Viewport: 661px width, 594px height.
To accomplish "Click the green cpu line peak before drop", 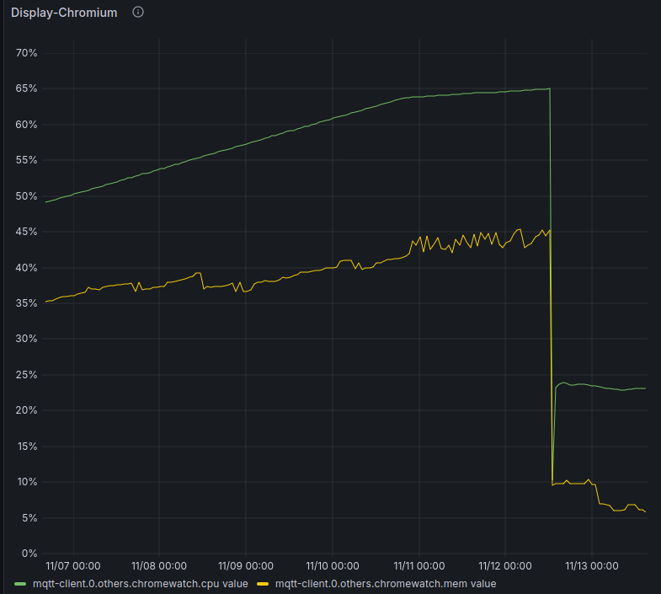I will pos(549,88).
